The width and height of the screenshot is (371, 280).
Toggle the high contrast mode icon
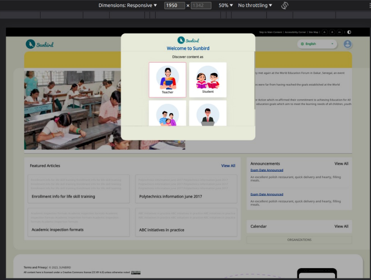click(x=349, y=32)
